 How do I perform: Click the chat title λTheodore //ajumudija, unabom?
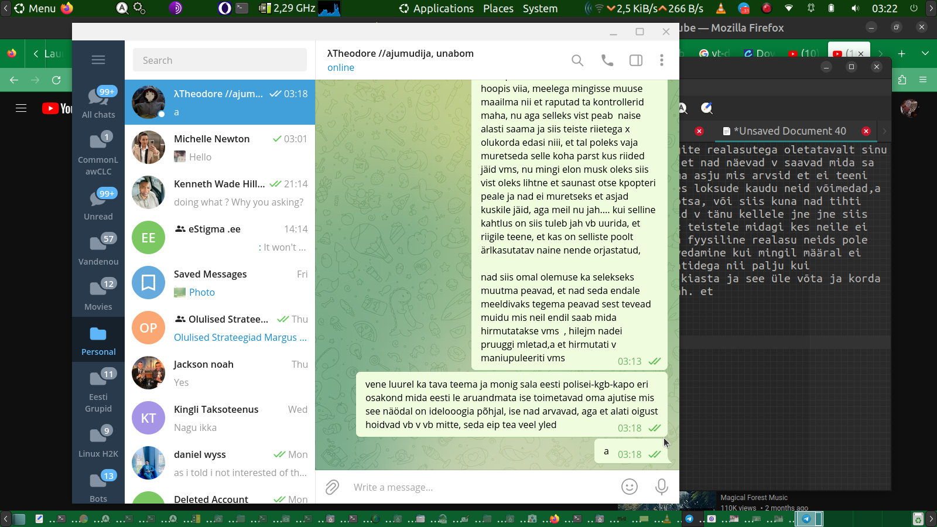click(x=401, y=53)
